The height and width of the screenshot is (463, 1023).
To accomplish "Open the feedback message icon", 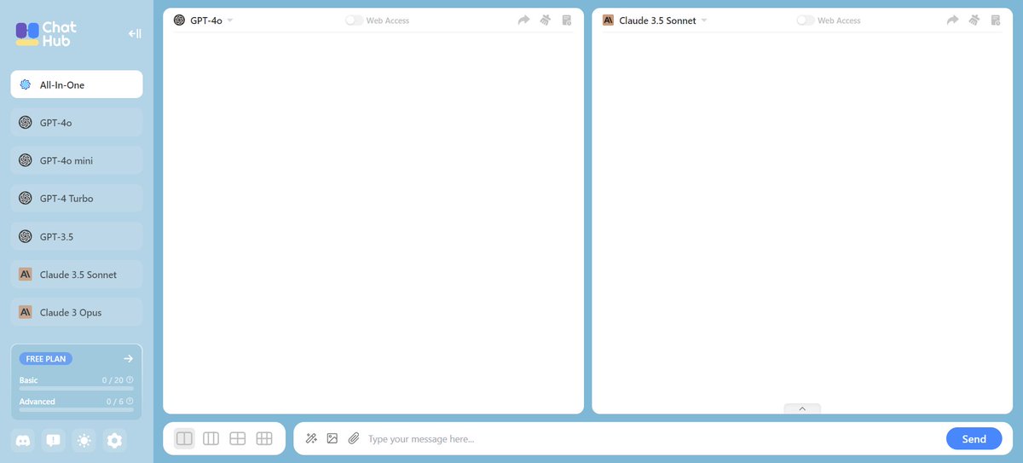I will tap(53, 441).
